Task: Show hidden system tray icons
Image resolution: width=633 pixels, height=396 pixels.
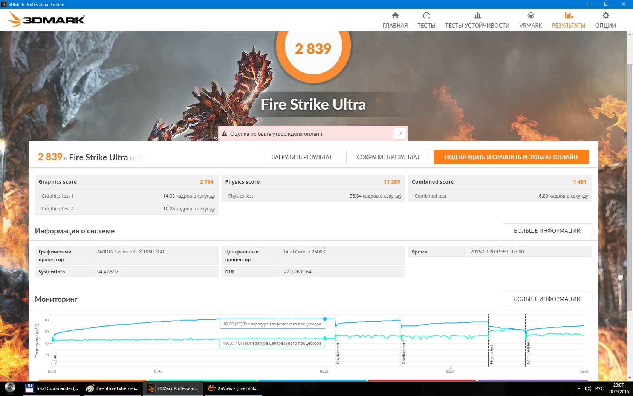Action: 579,388
